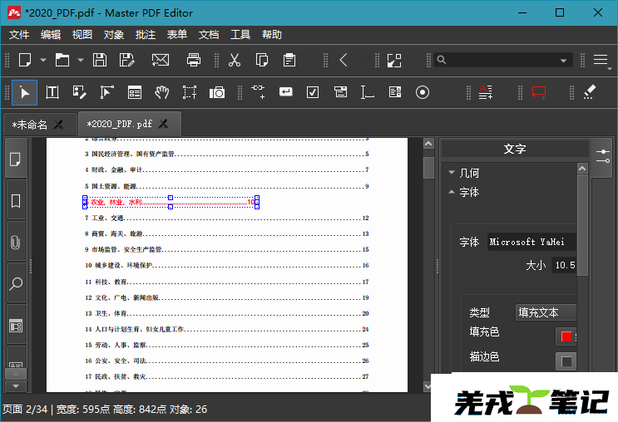Click the red 填充色 color swatch

[x=566, y=336]
